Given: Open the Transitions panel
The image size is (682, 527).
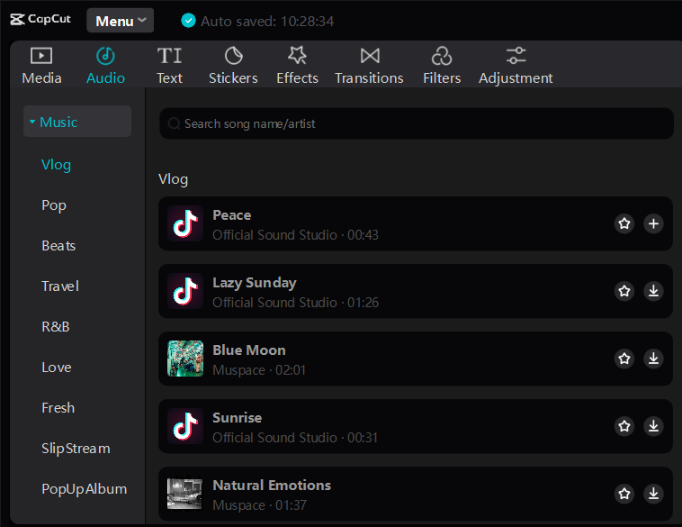Looking at the screenshot, I should coord(369,65).
